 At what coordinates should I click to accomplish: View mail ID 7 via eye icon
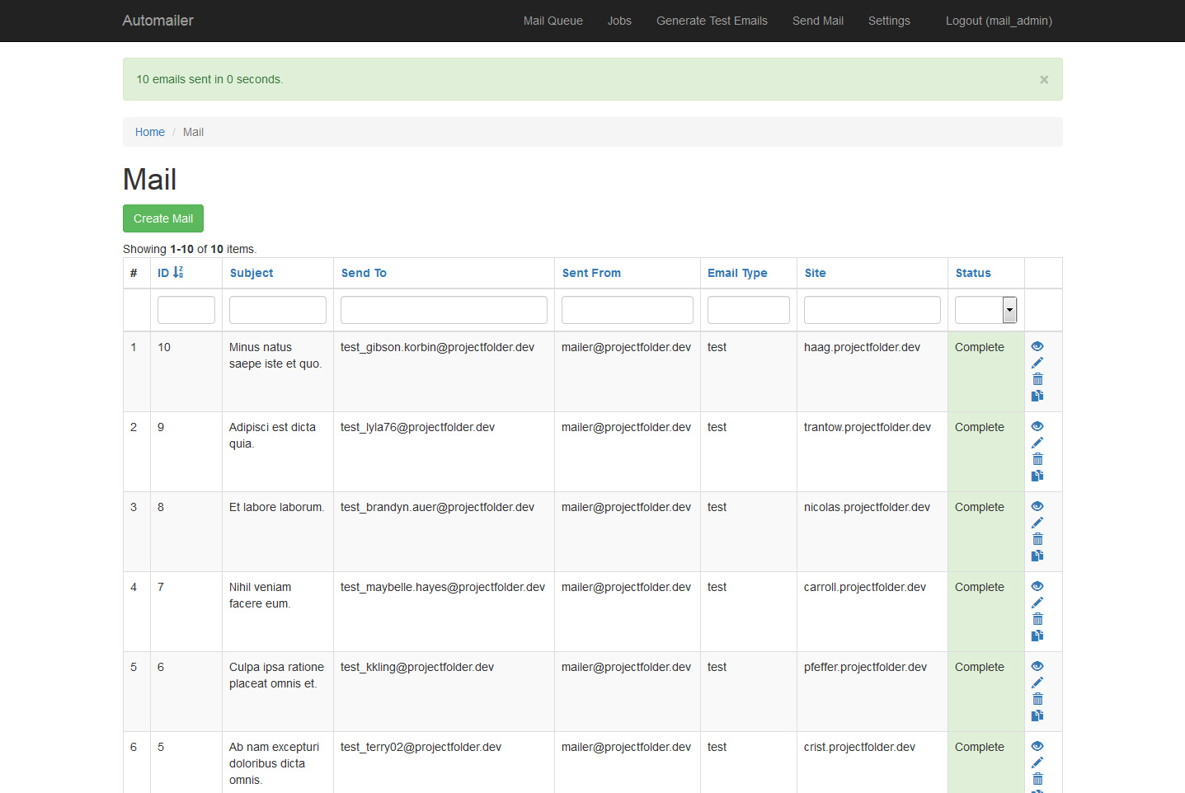(1037, 586)
